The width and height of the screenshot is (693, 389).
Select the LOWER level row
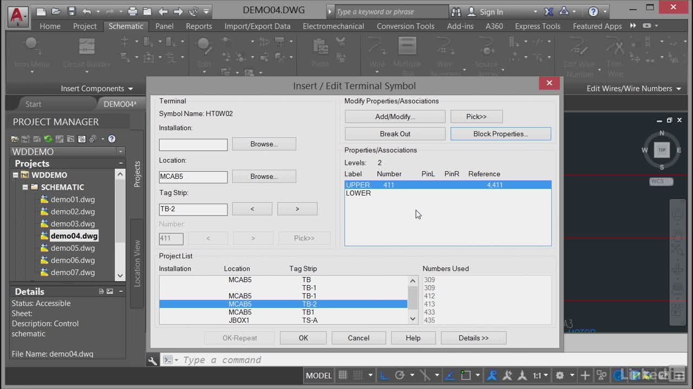point(448,193)
